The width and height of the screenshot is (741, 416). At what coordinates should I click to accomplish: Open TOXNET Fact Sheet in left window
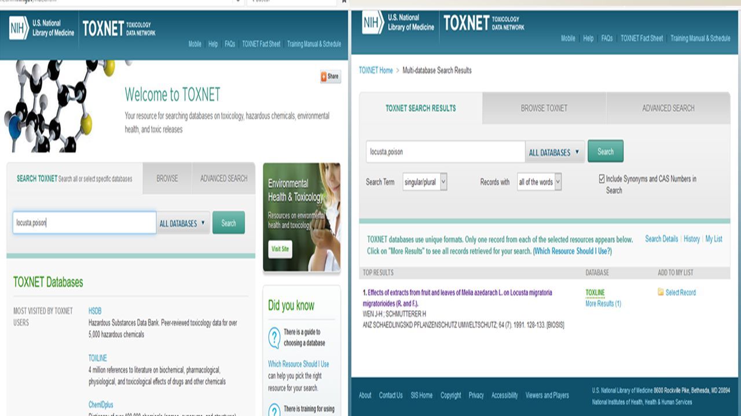pyautogui.click(x=261, y=44)
